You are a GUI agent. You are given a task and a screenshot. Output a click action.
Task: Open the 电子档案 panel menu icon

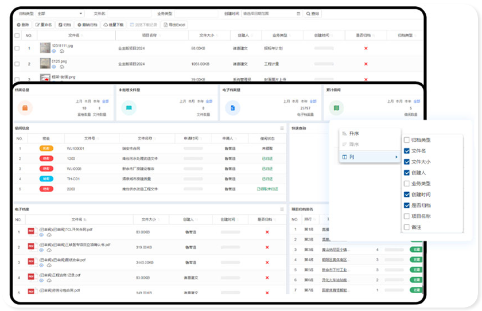coord(282,209)
